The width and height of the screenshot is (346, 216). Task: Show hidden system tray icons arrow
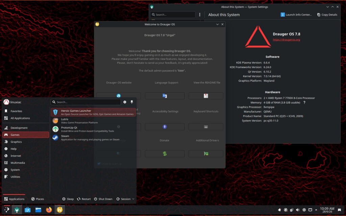click(316, 210)
